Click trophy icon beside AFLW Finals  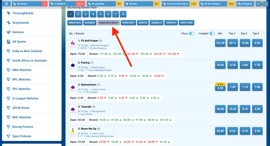click(8, 108)
